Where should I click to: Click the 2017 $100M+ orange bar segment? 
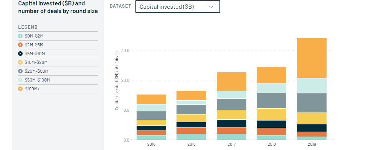(x=231, y=82)
